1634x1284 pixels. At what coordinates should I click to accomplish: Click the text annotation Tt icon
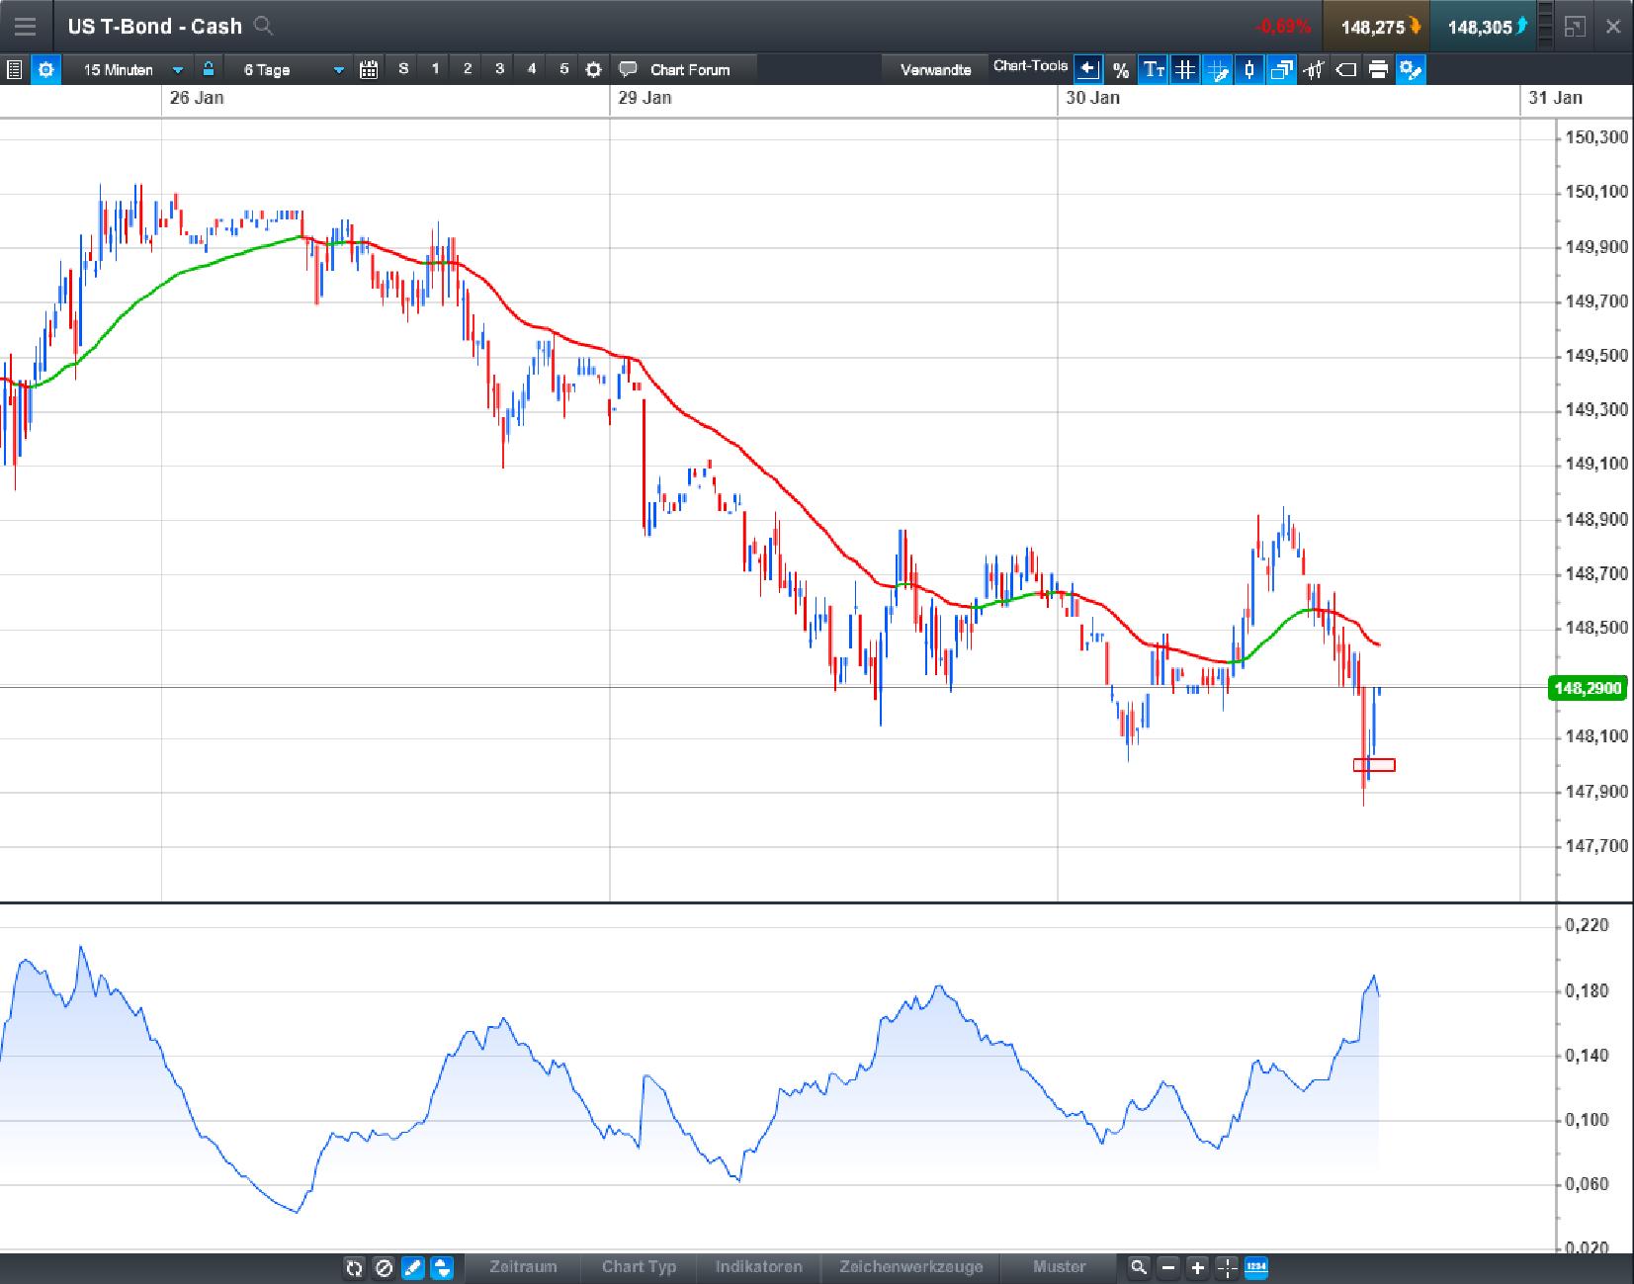coord(1152,70)
